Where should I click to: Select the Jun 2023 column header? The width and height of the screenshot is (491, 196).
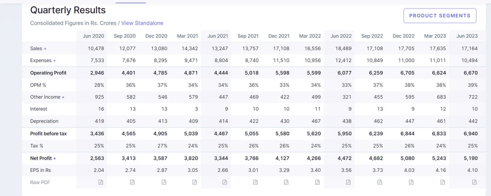click(x=467, y=36)
